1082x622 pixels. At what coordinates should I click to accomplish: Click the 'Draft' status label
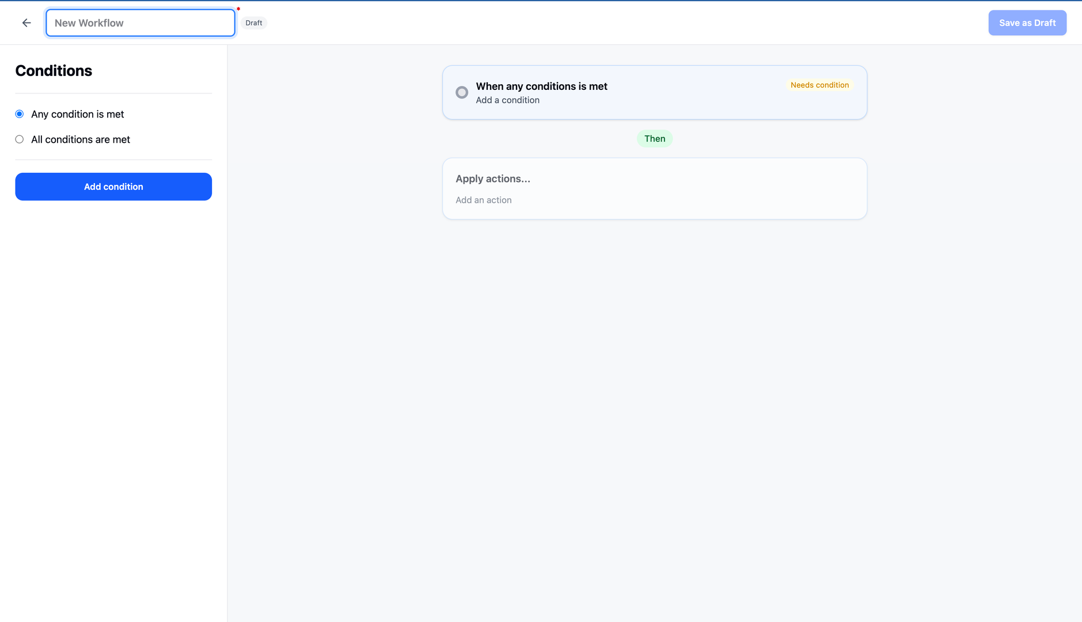pyautogui.click(x=253, y=22)
